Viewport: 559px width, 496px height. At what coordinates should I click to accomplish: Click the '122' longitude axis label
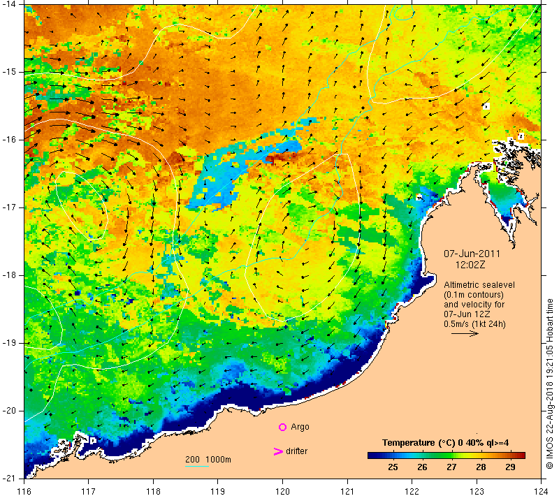[412, 491]
